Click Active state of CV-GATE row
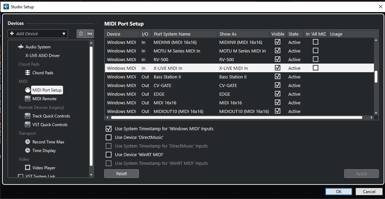The width and height of the screenshot is (385, 199). (x=294, y=85)
